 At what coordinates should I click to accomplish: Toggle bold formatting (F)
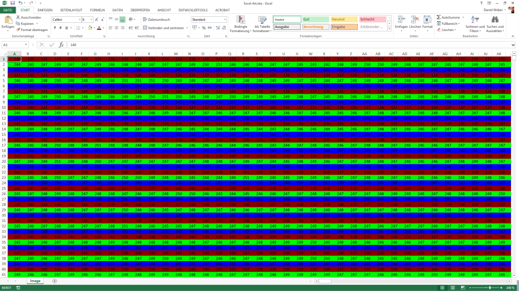(55, 28)
